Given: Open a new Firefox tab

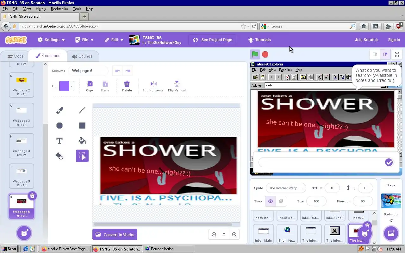Looking at the screenshot, I should [84, 16].
